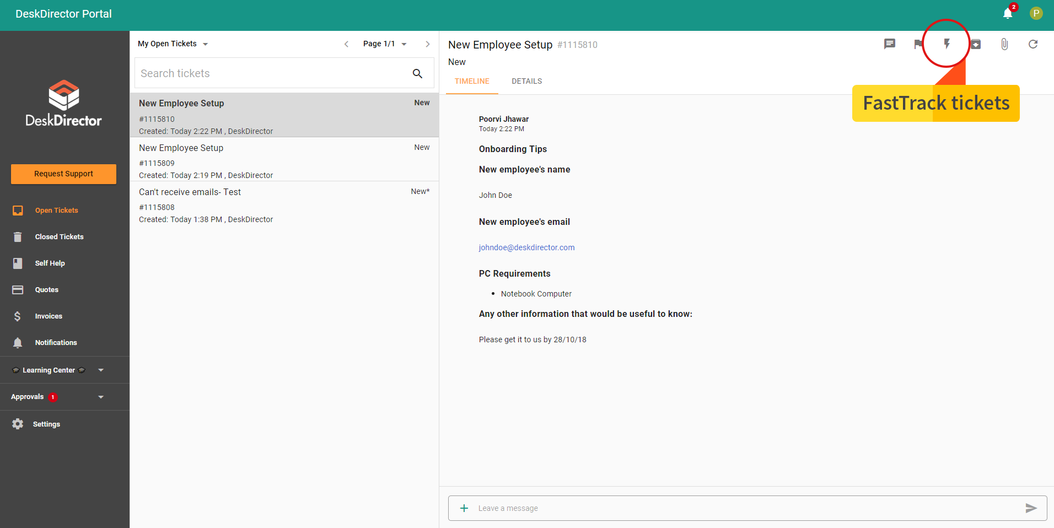Click the DeskDirector Portal title
The width and height of the screenshot is (1054, 528).
[63, 14]
